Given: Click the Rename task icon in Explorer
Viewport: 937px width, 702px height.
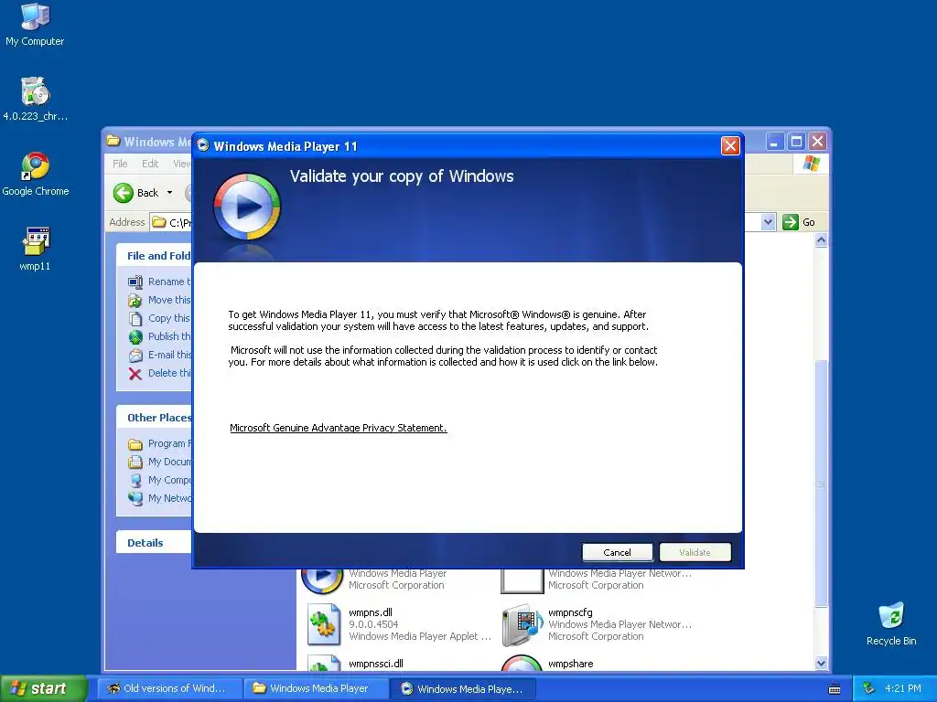Looking at the screenshot, I should [x=135, y=282].
